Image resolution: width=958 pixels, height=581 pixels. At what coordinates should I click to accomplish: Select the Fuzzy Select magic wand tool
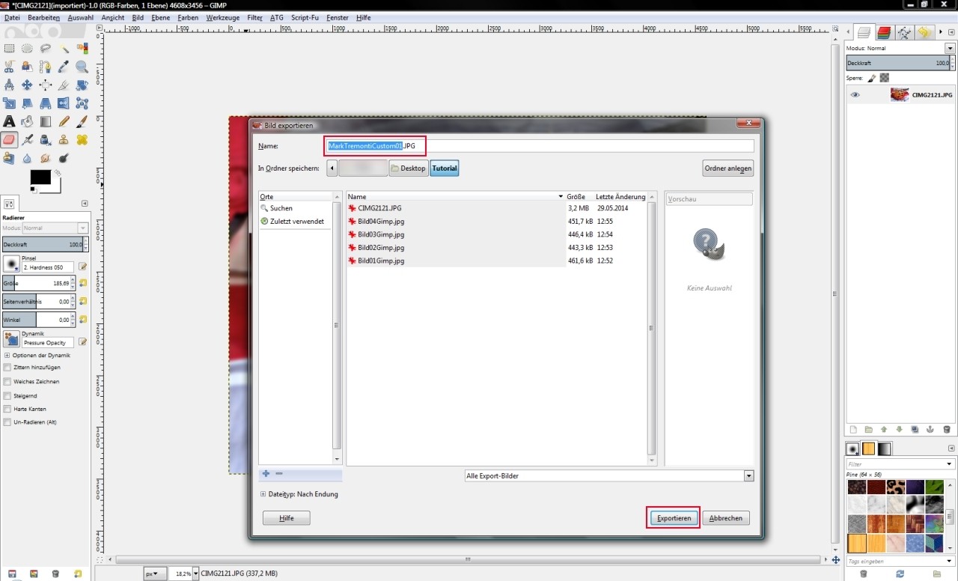[64, 48]
